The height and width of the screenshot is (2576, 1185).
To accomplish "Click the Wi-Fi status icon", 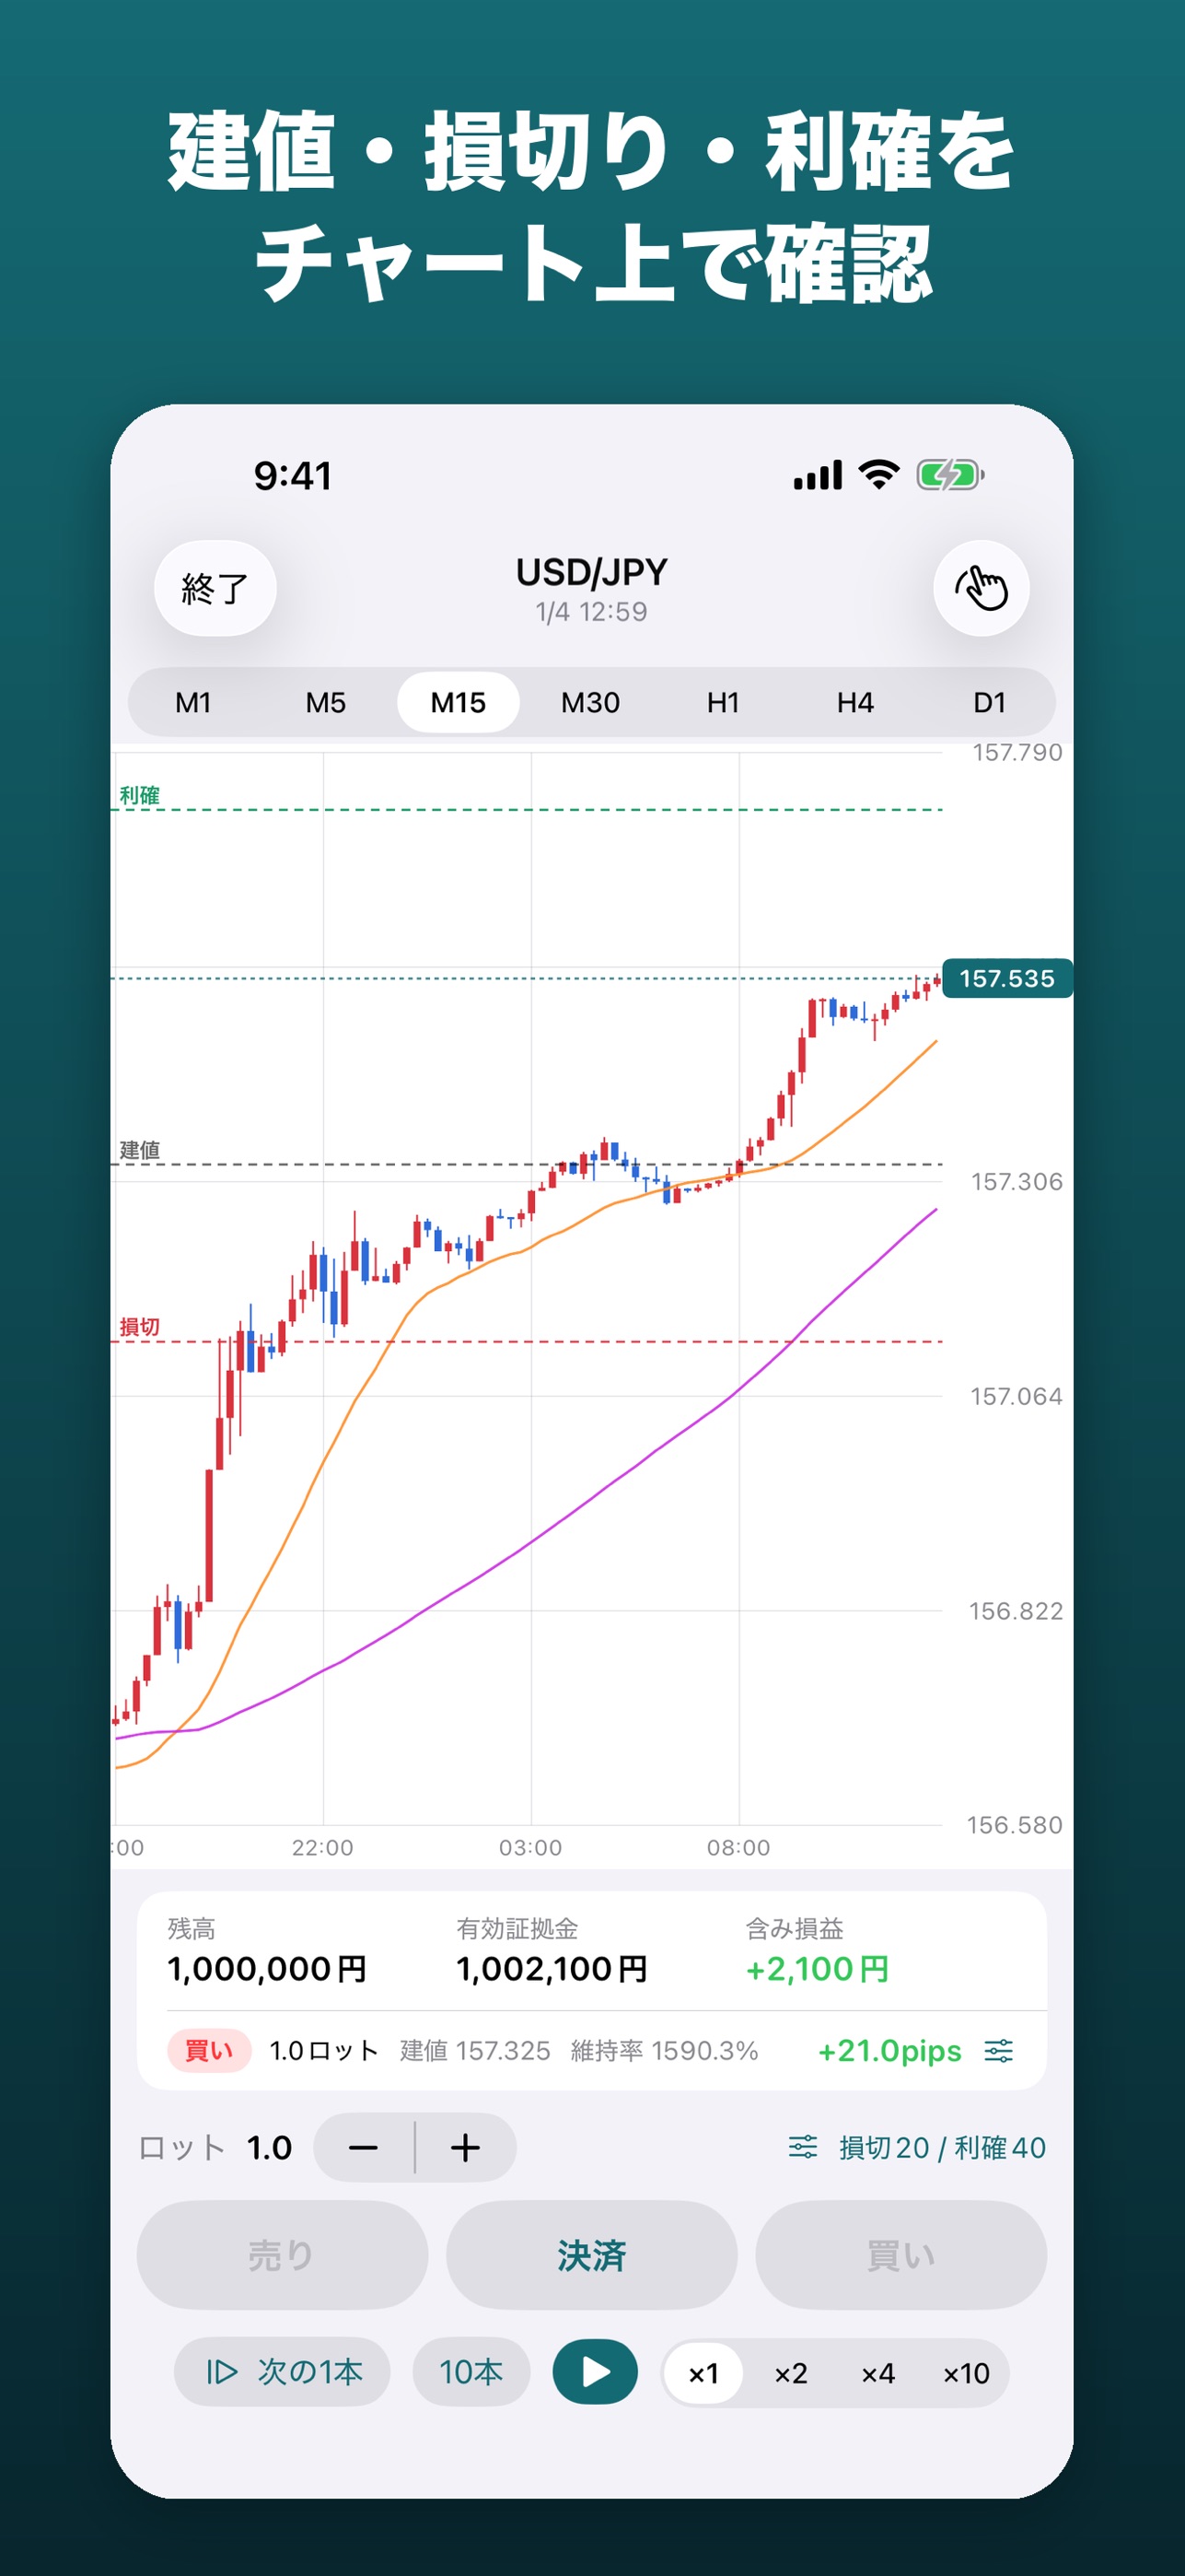I will click(x=879, y=475).
